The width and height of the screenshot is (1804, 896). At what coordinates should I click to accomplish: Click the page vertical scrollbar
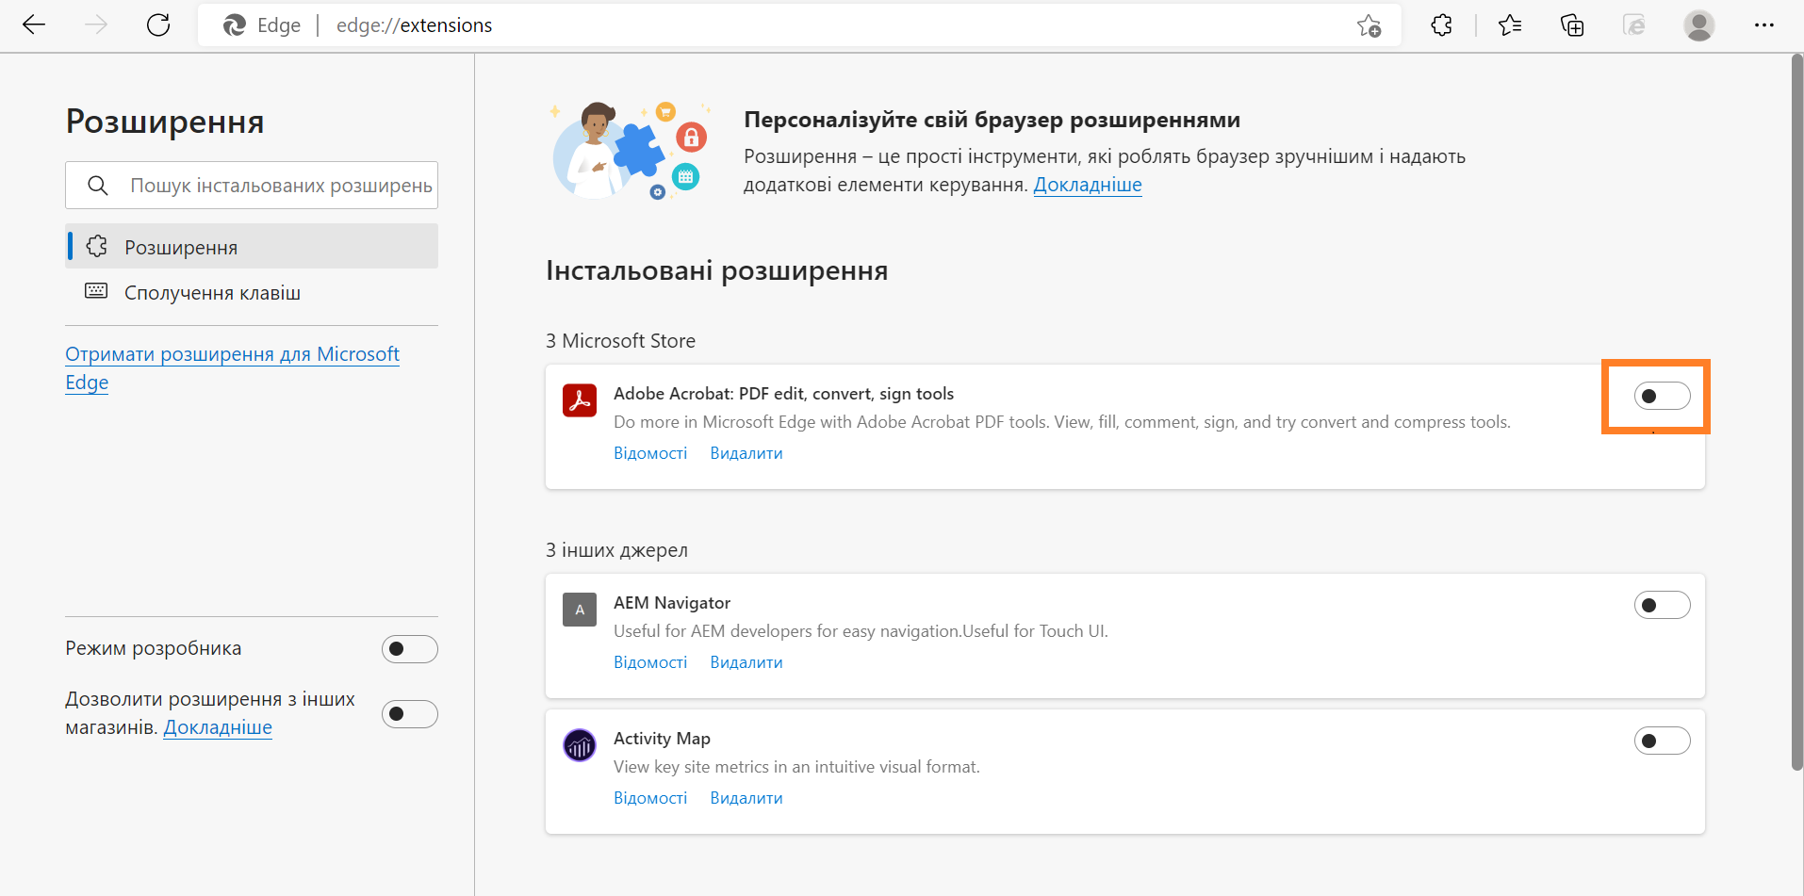point(1796,415)
